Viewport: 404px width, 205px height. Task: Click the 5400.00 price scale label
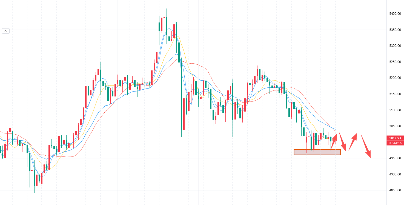click(x=395, y=14)
